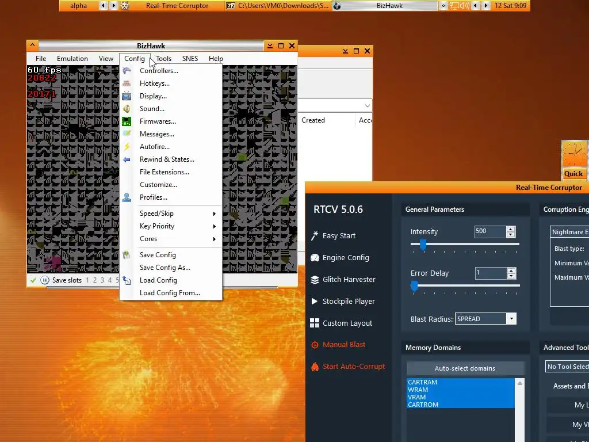The image size is (589, 442).
Task: Click the green checkmark in BizHawk status bar
Action: coord(33,280)
